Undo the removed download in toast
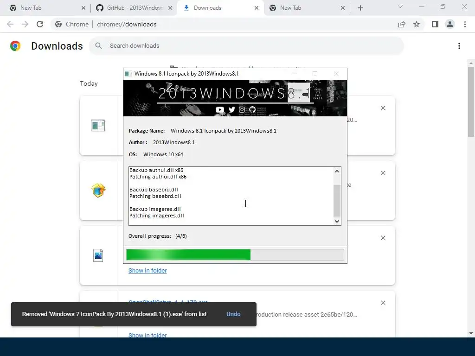The image size is (475, 356). (x=234, y=314)
